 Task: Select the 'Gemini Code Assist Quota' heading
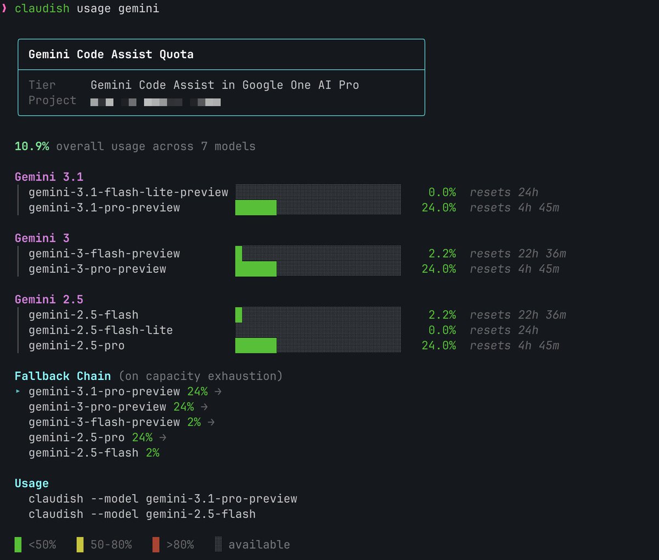point(111,54)
